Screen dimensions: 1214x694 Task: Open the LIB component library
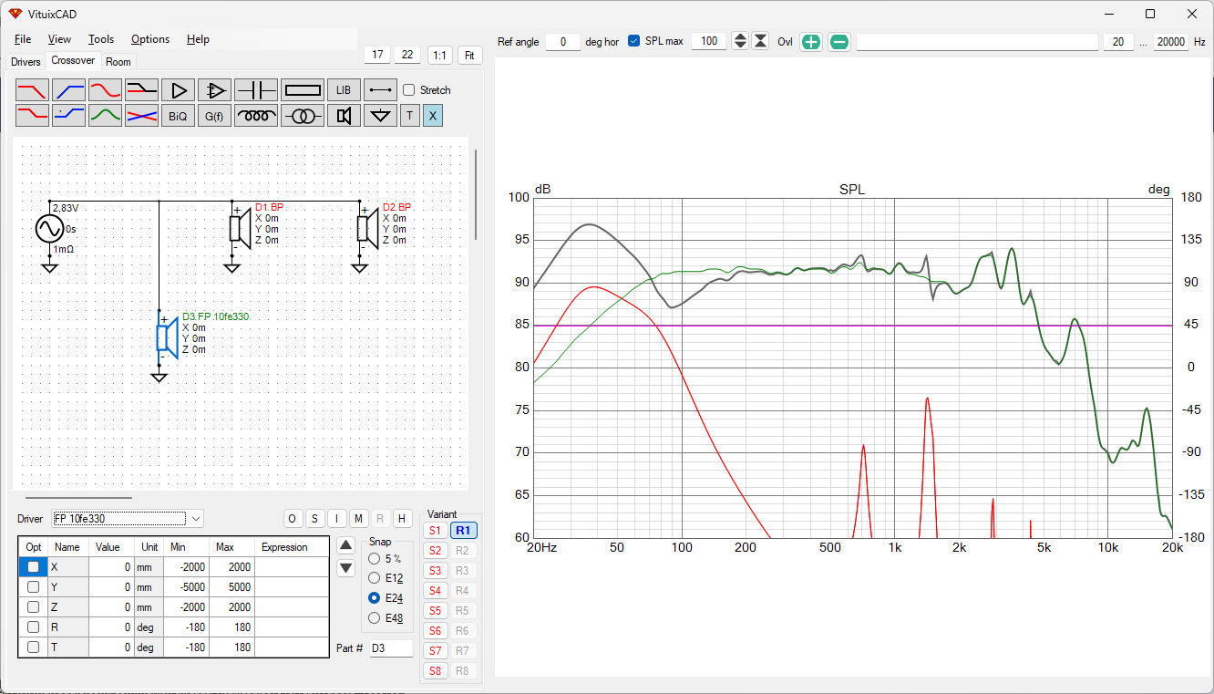pyautogui.click(x=344, y=90)
